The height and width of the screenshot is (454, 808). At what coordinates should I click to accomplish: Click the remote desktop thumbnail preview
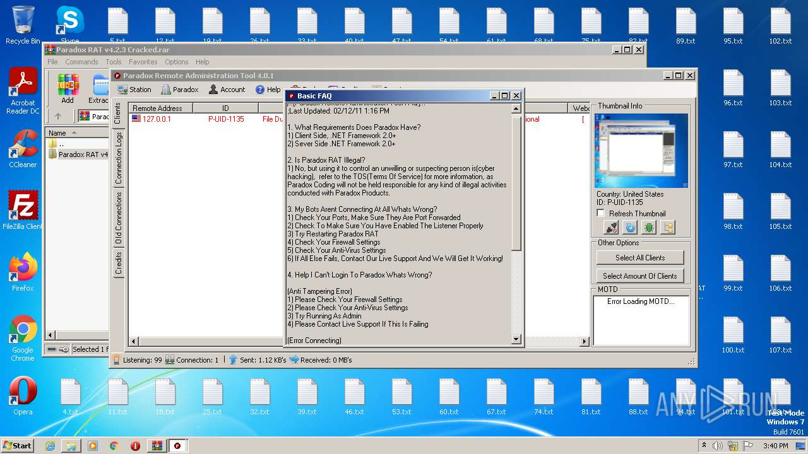[x=641, y=151]
